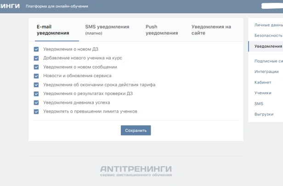Open 'Кабинет' in sidebar menu
283x186 pixels.
coord(263,82)
